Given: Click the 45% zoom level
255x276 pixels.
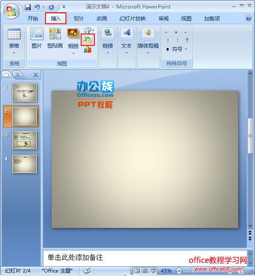Looking at the screenshot, I should coord(166,271).
